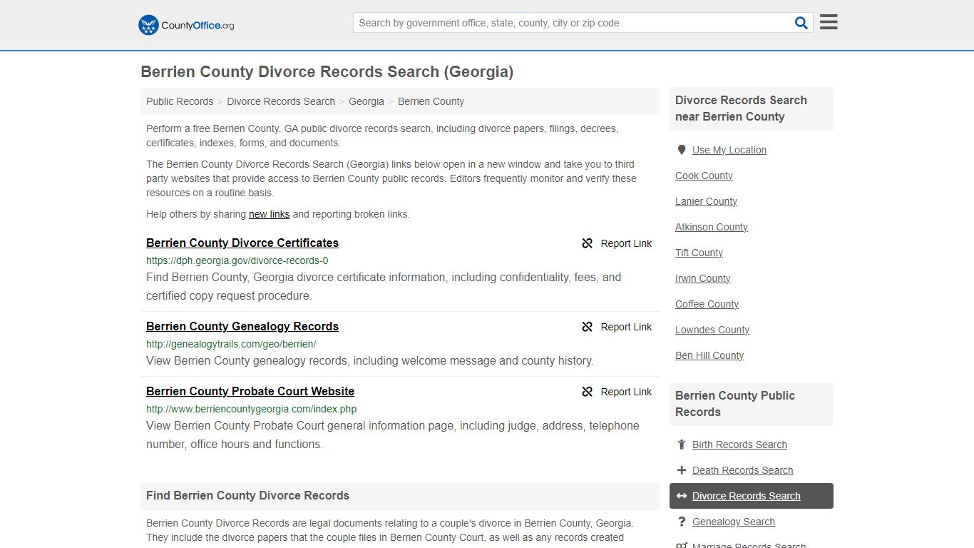Click the location pin icon
The width and height of the screenshot is (974, 548).
[682, 150]
